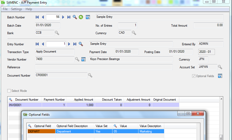This screenshot has height=140, width=232.
Task: Click the Payment Date field
Action: pos(127,52)
